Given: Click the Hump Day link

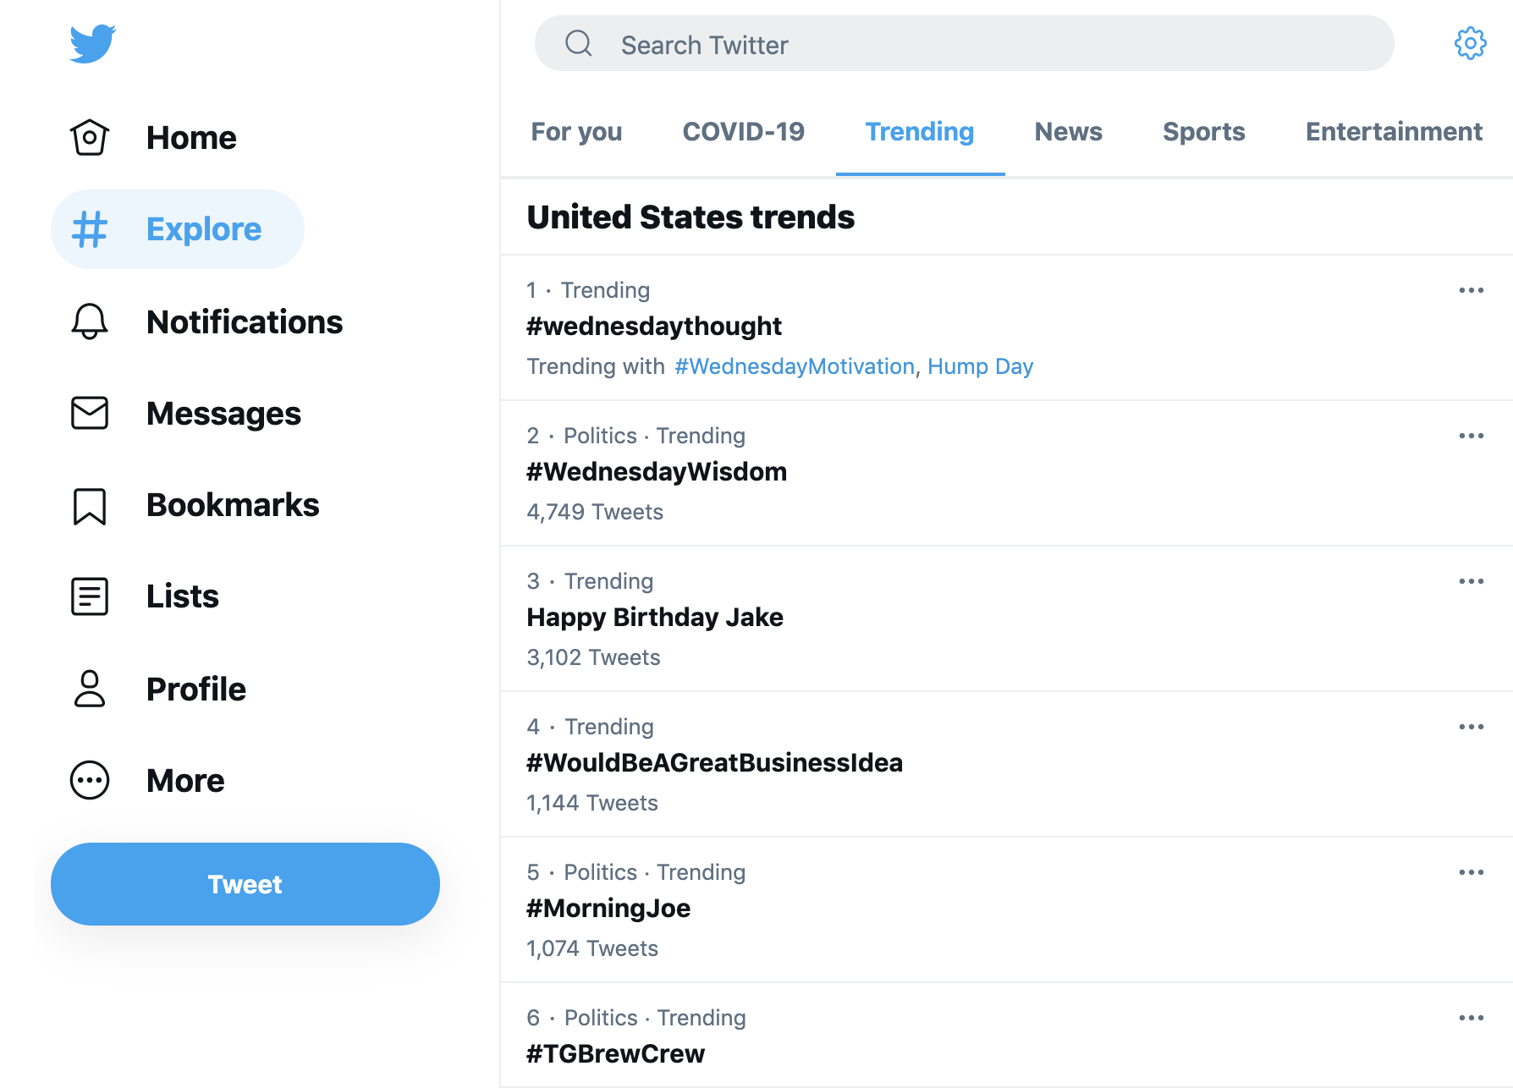Looking at the screenshot, I should click(981, 366).
